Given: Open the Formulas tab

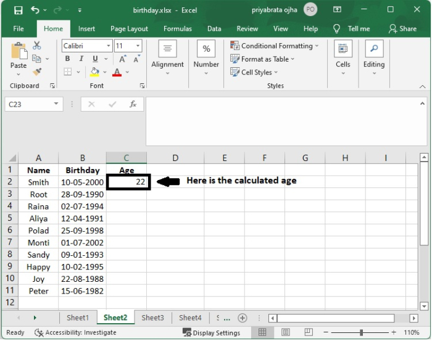Looking at the screenshot, I should (x=178, y=28).
